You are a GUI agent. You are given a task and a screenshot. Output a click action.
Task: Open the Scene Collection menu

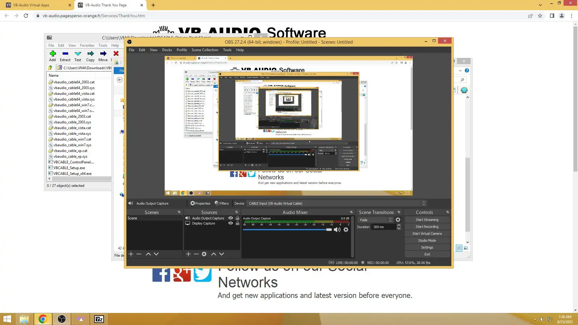(x=205, y=50)
